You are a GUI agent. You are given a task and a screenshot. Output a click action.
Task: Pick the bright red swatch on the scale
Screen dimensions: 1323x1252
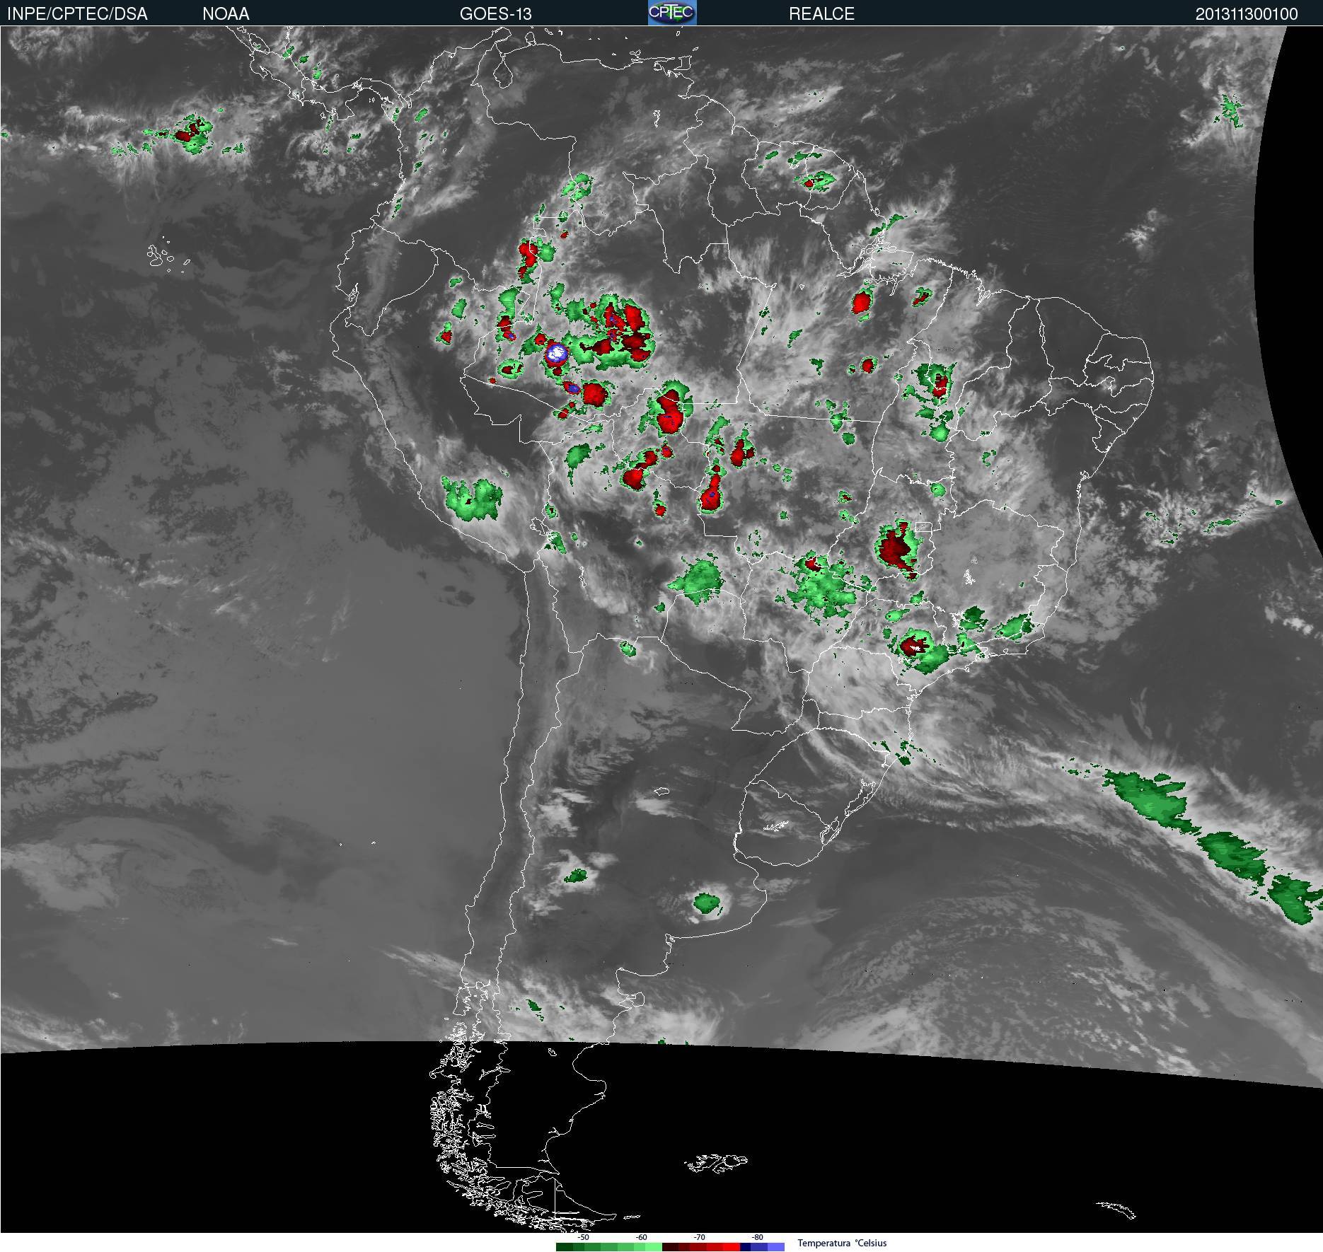tap(732, 1247)
